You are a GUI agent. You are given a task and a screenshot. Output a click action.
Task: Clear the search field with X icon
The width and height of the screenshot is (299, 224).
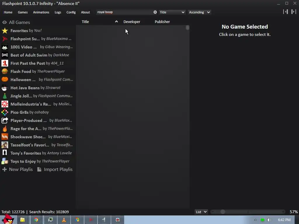(155, 12)
